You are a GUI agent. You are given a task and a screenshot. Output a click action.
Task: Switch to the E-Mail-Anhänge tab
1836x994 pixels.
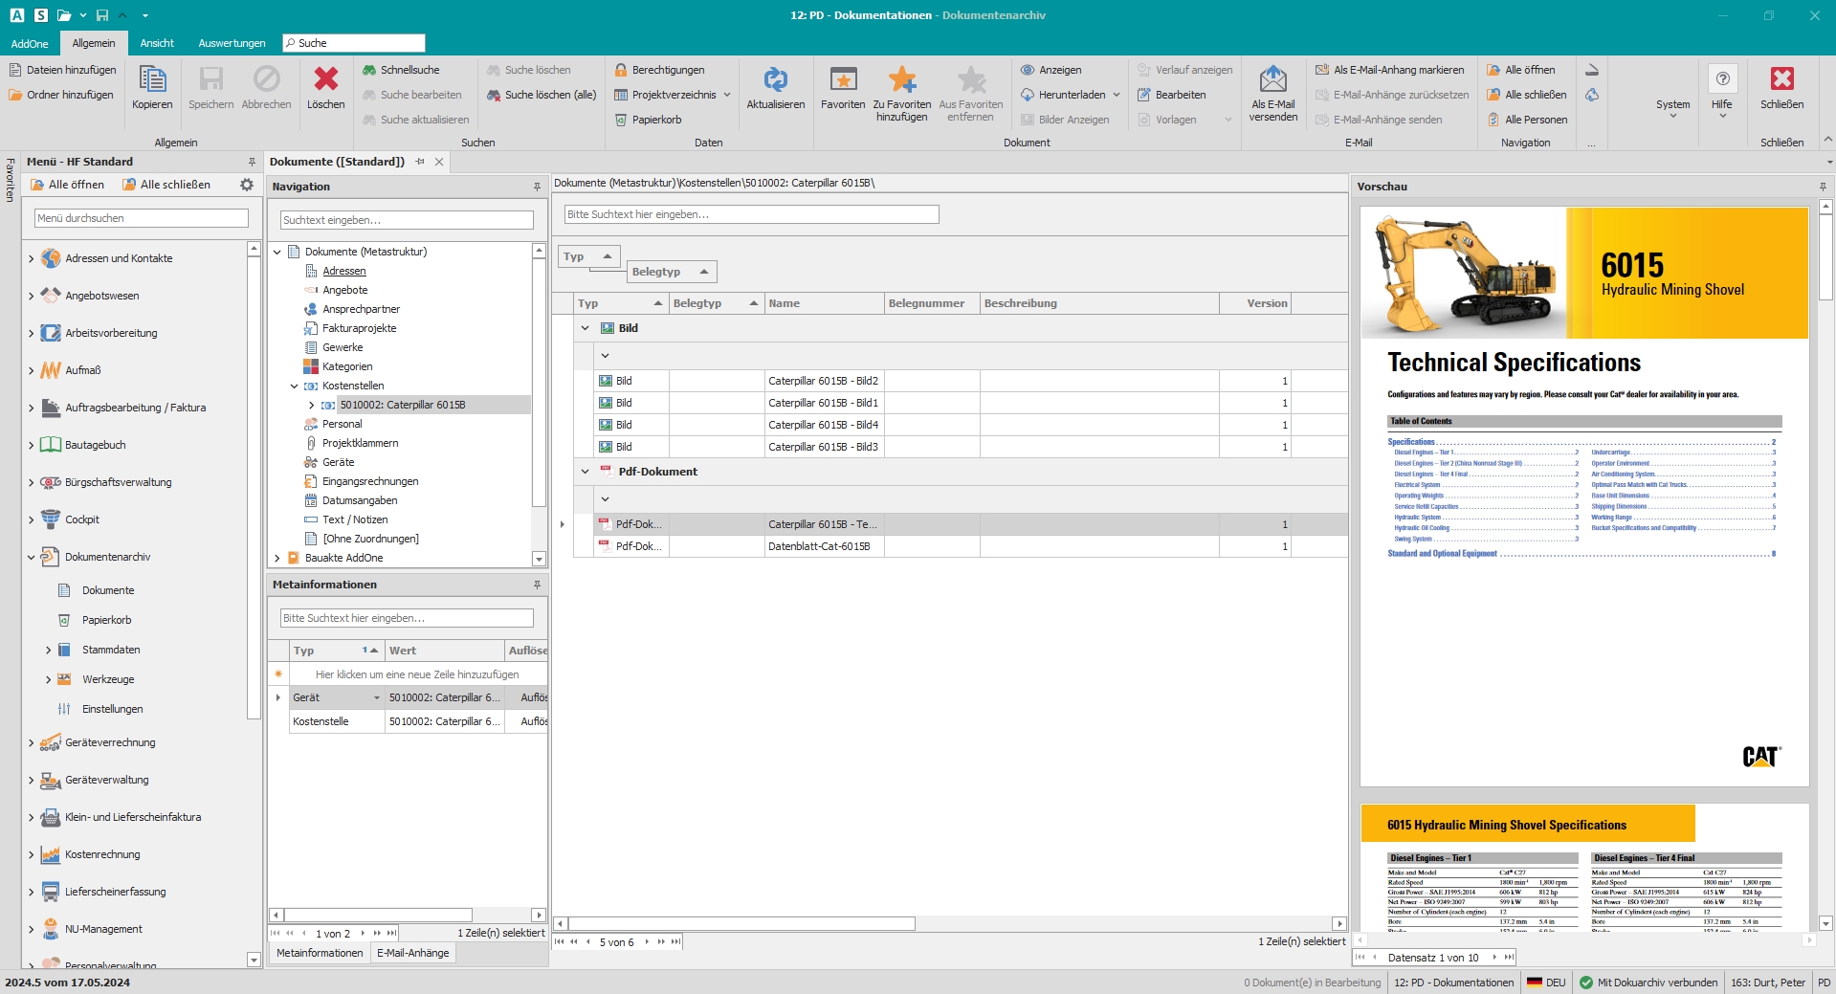tap(412, 953)
